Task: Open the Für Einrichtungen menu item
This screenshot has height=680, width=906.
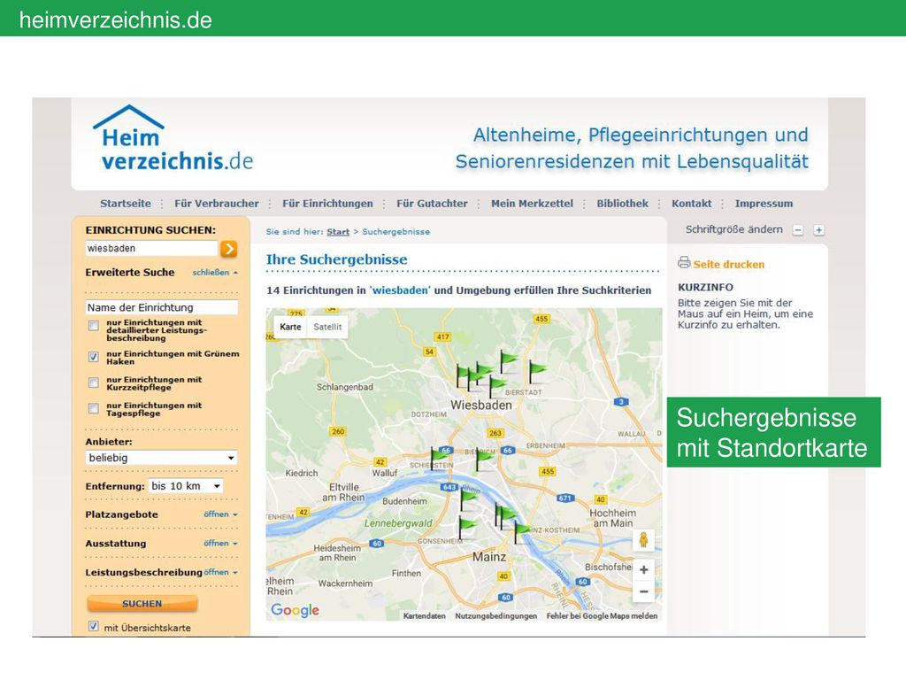Action: click(327, 204)
